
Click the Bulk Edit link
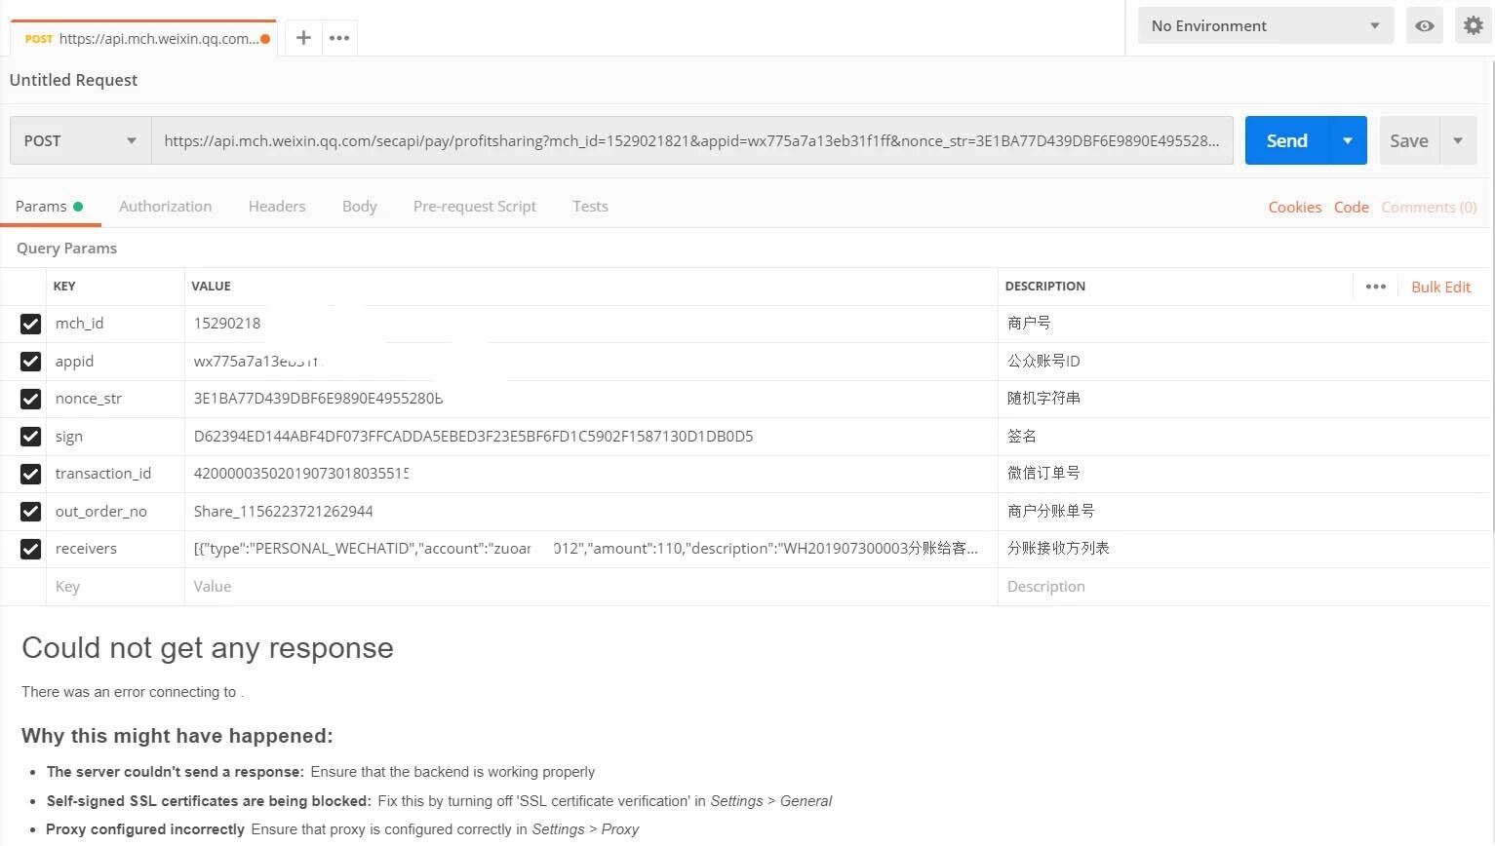tap(1440, 288)
